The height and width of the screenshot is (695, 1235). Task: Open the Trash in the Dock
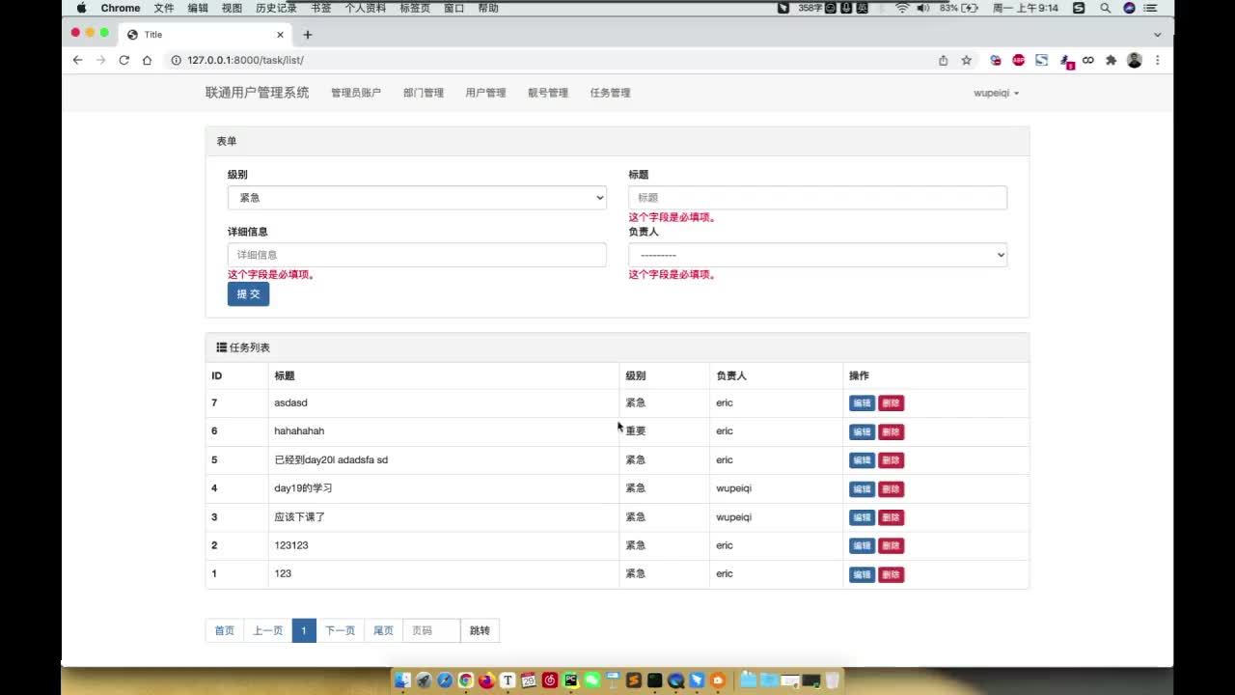[x=832, y=681]
